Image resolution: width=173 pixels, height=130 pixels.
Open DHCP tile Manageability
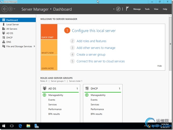click(x=98, y=95)
